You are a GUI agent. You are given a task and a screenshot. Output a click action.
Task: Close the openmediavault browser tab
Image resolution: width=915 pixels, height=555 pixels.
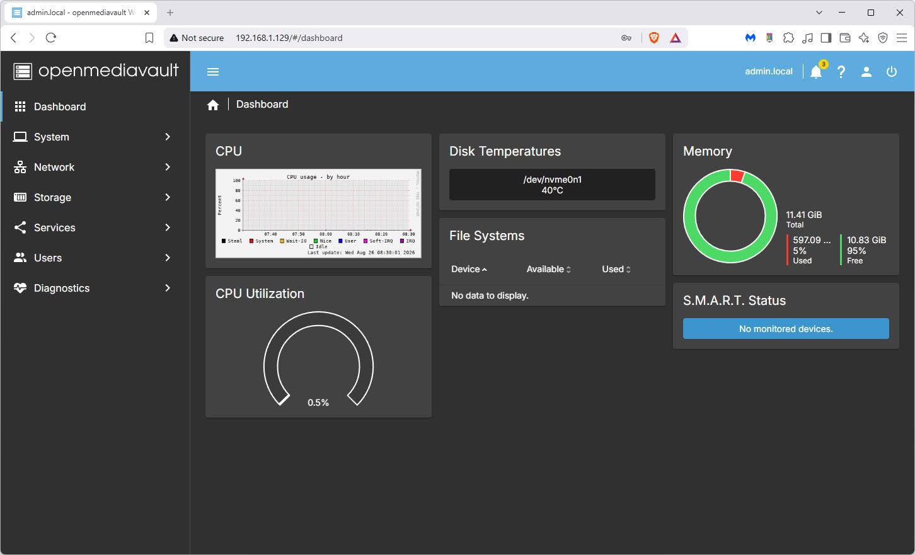(147, 13)
